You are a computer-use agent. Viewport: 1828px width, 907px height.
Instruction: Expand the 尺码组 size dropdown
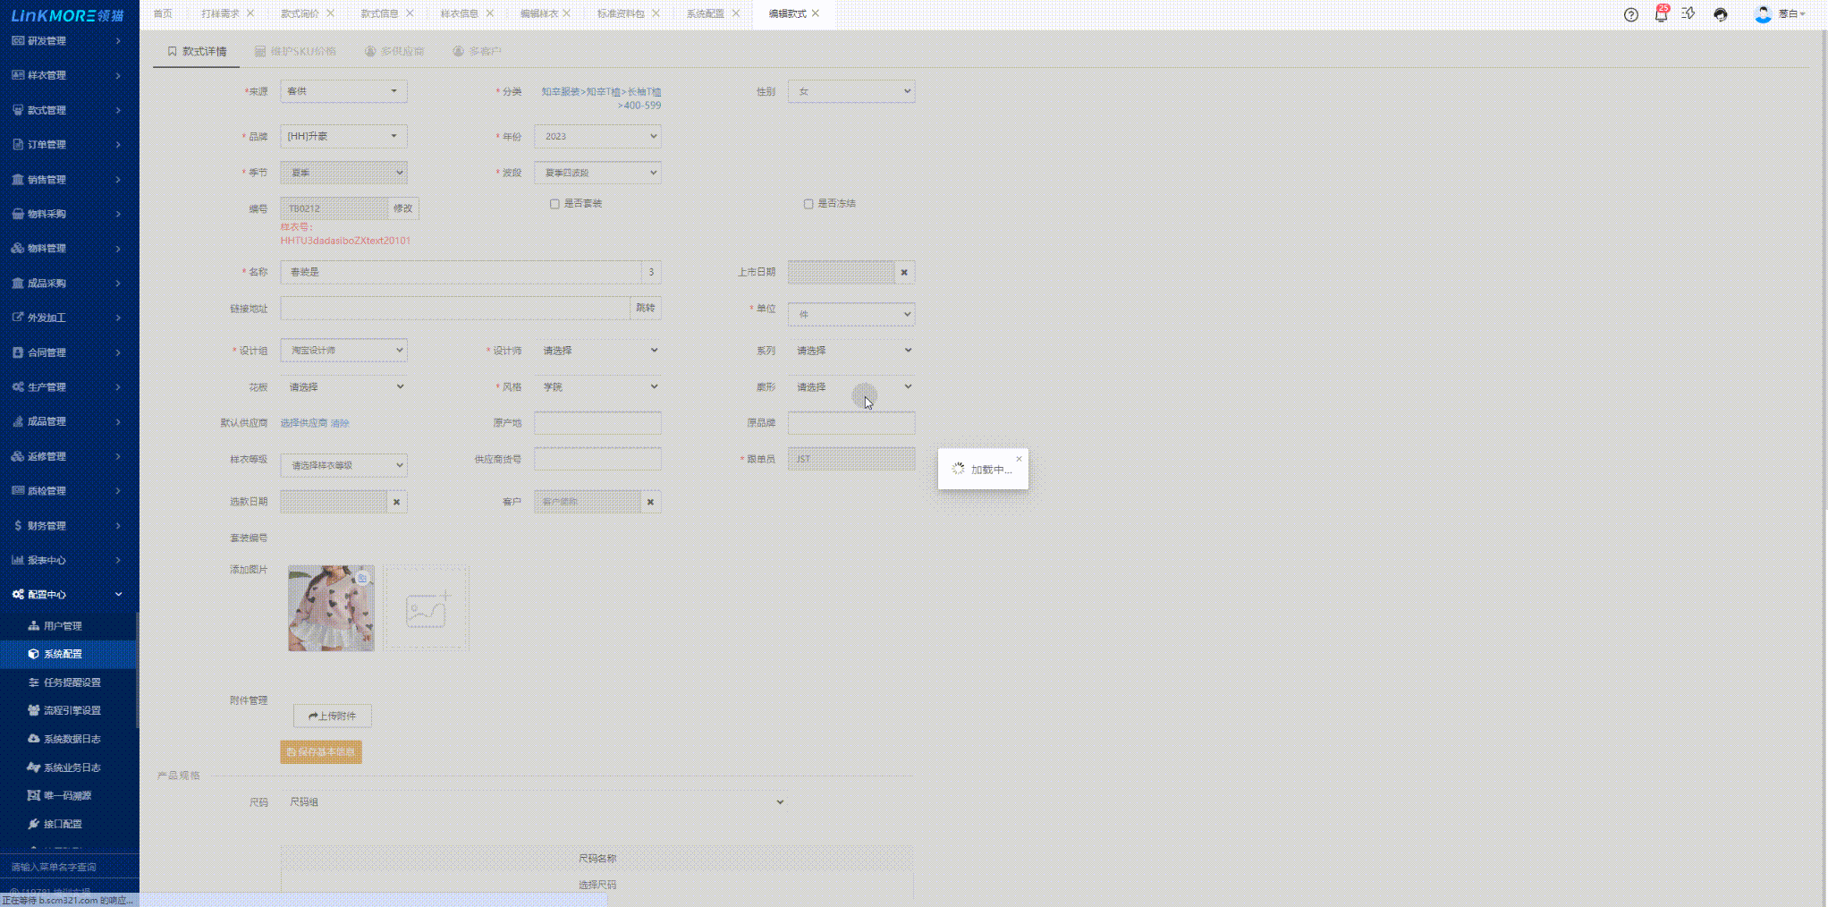tap(534, 802)
